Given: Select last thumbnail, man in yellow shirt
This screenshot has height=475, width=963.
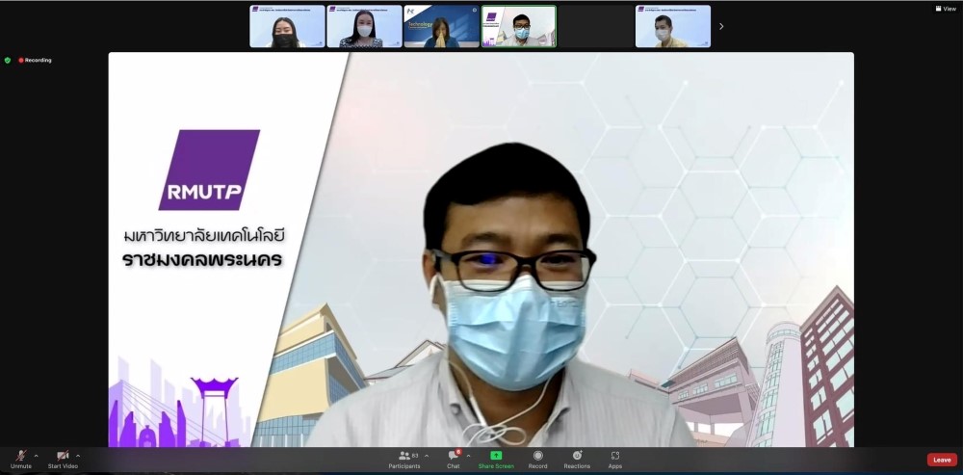Looking at the screenshot, I should (x=673, y=26).
